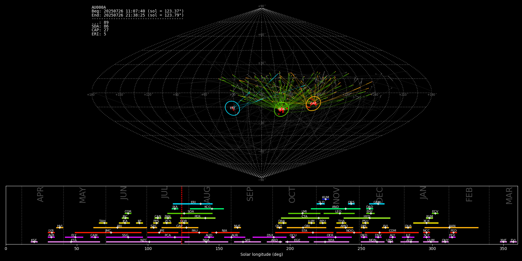Viewport: 522px width, 261px height.
Task: Click the 'SDA: 86' count in header
Action: click(100, 26)
